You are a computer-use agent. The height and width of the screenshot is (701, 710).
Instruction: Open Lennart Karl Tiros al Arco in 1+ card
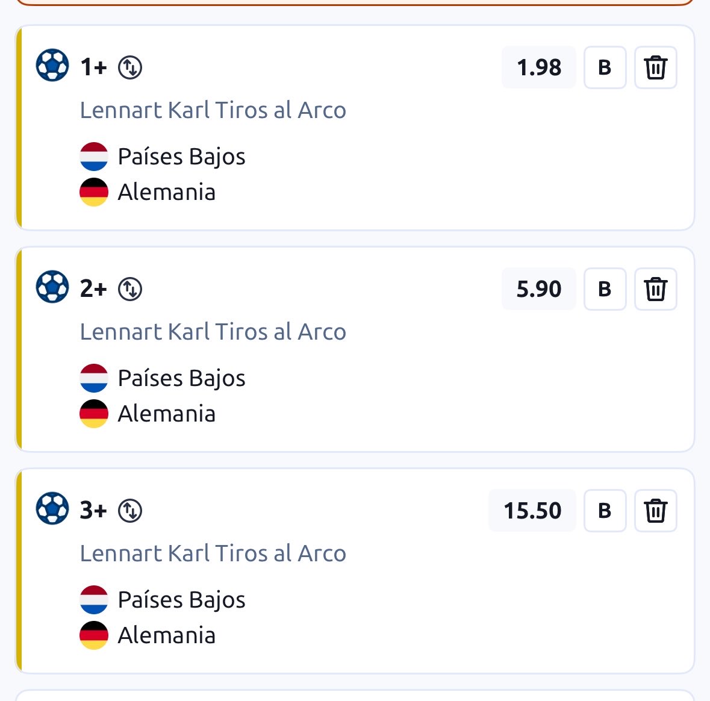[213, 110]
